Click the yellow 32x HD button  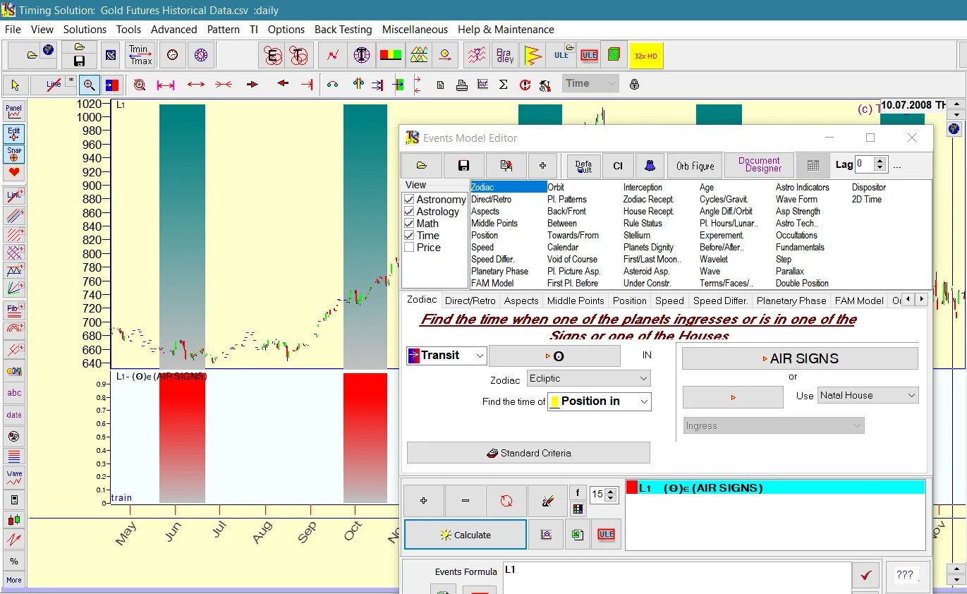647,56
